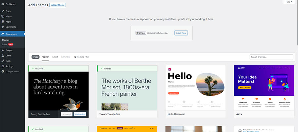Image resolution: width=298 pixels, height=132 pixels.
Task: Open Posts via its pin icon
Action: click(x=3, y=11)
